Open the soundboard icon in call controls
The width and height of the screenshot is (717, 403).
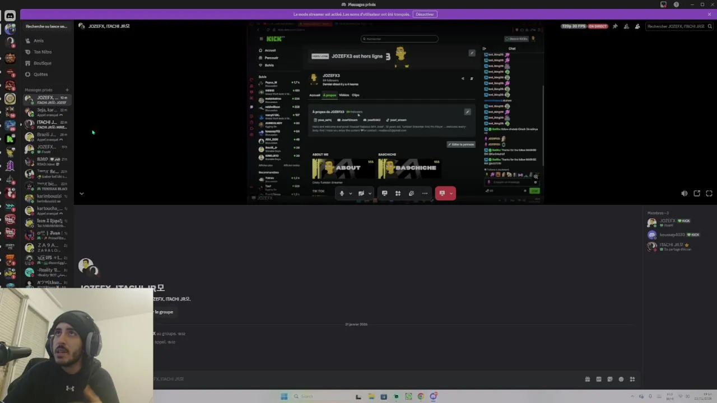pos(411,193)
